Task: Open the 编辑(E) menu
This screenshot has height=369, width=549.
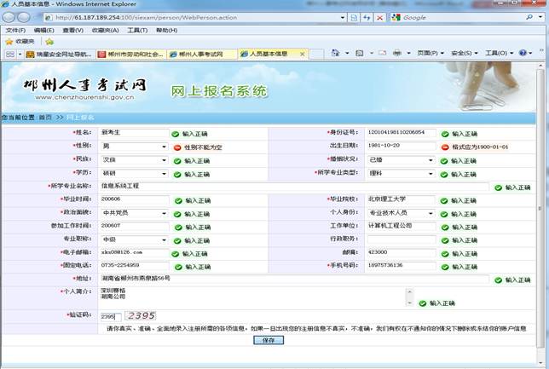Action: (43, 31)
